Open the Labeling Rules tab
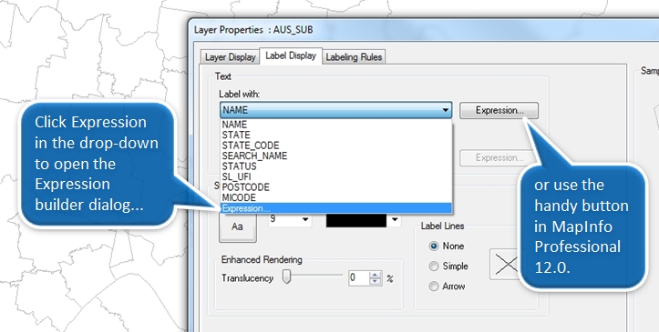 point(354,57)
